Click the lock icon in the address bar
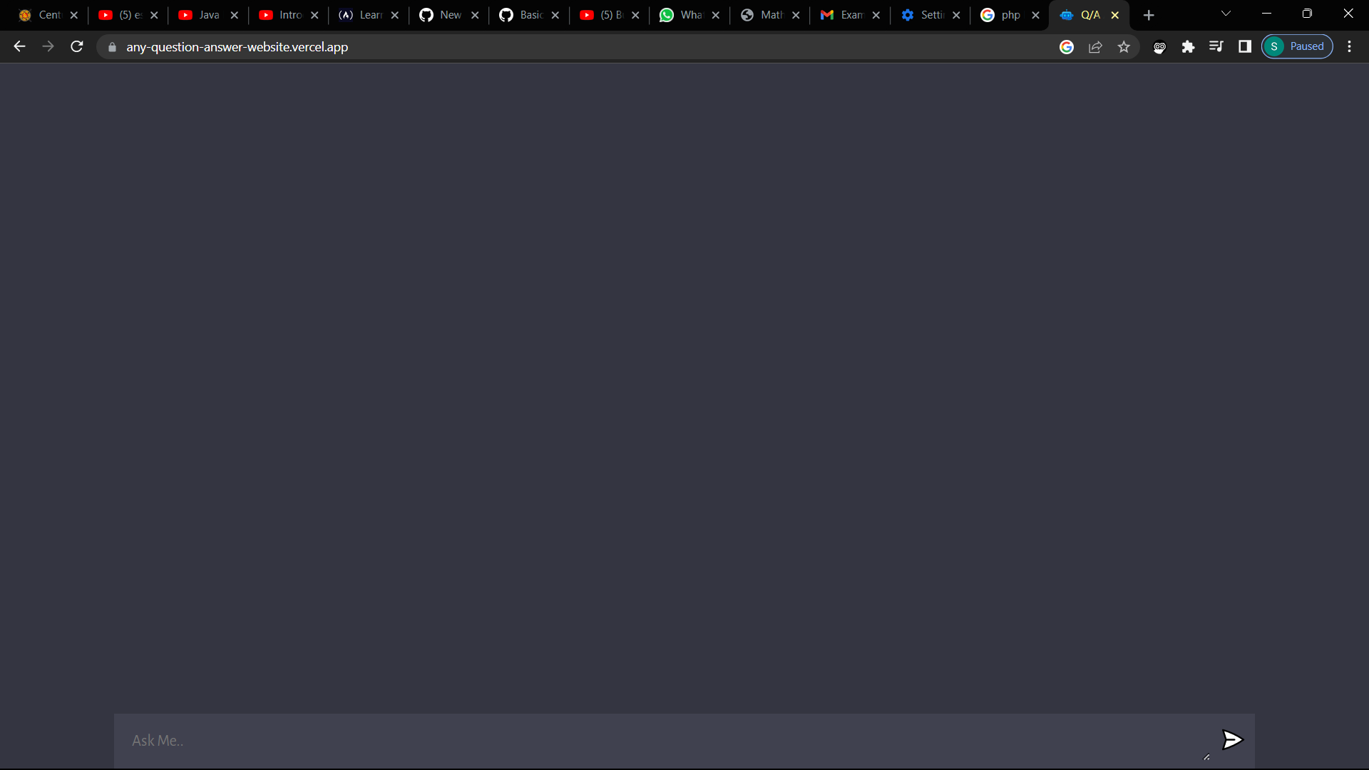This screenshot has width=1369, height=770. [112, 47]
